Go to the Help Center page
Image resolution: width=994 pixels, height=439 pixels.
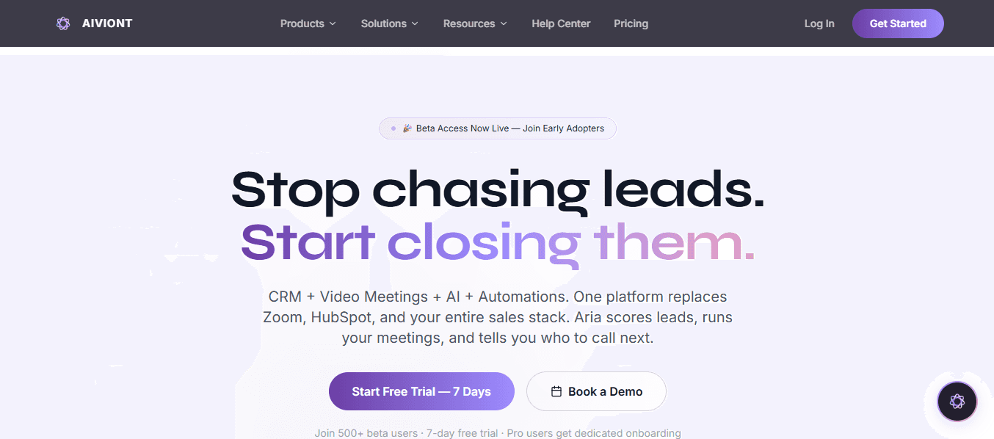(x=561, y=23)
